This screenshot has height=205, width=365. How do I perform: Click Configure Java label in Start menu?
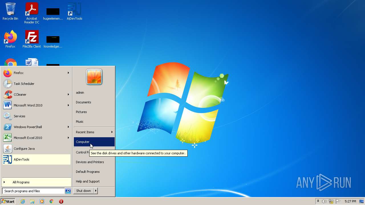tap(24, 149)
